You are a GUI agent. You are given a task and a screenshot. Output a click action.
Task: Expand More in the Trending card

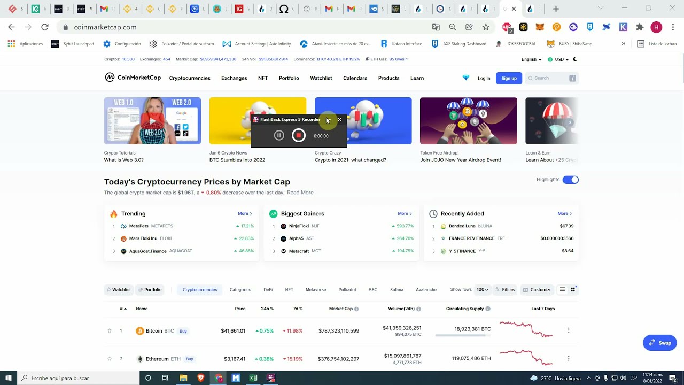click(x=245, y=213)
